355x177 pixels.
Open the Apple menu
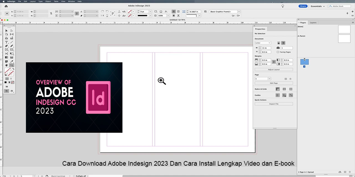pyautogui.click(x=4, y=1)
